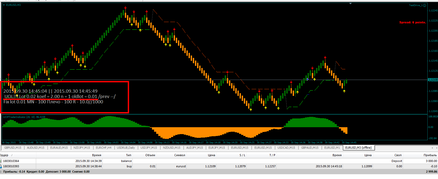This screenshot has height=179, width=438.
Task: Sort orders via the Ордер column header
Action: pos(4,155)
